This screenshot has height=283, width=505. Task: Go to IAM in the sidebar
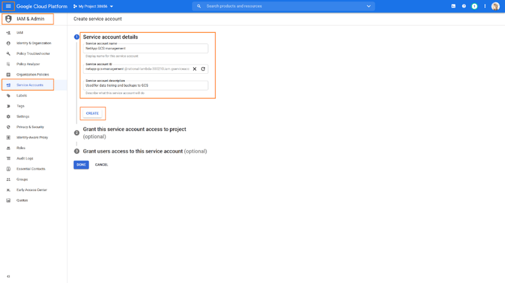20,33
